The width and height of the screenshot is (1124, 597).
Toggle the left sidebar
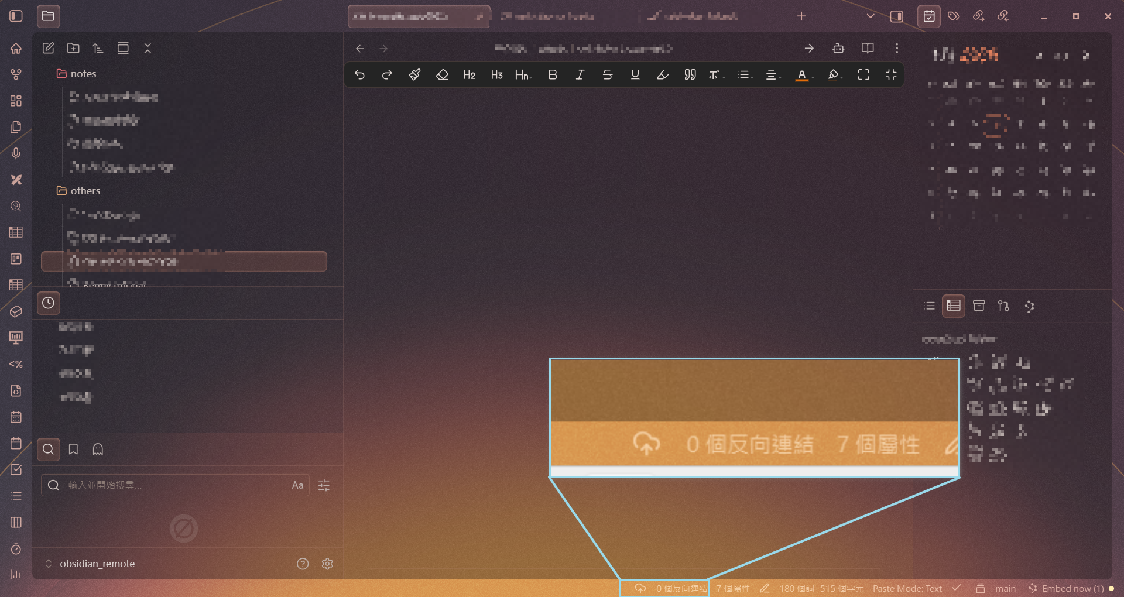16,16
